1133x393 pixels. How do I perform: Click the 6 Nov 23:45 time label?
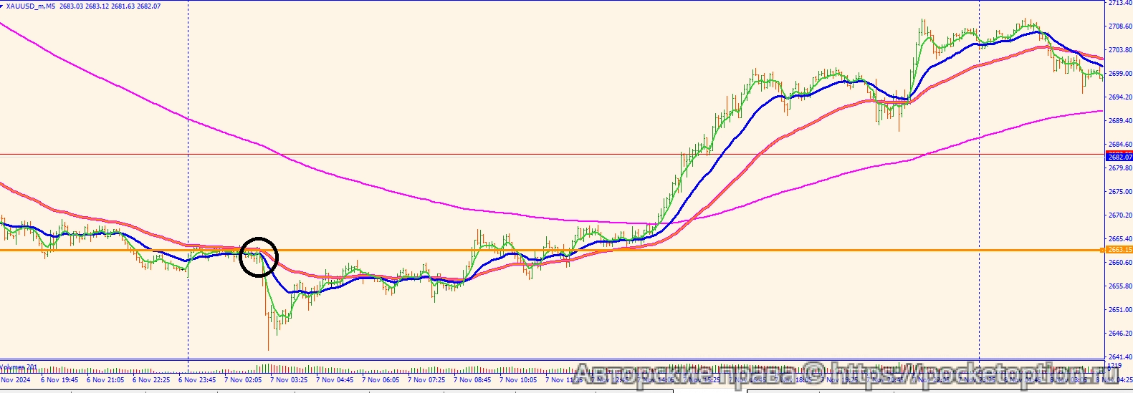[x=199, y=380]
